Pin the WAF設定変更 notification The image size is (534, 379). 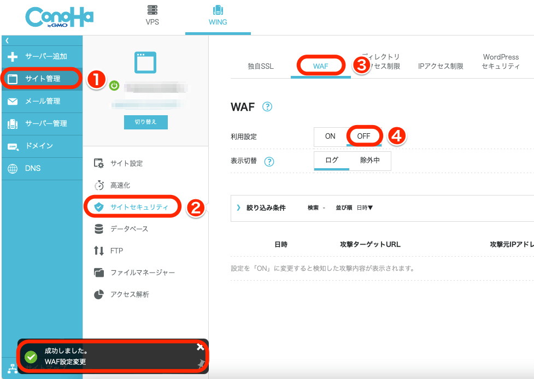(x=201, y=363)
